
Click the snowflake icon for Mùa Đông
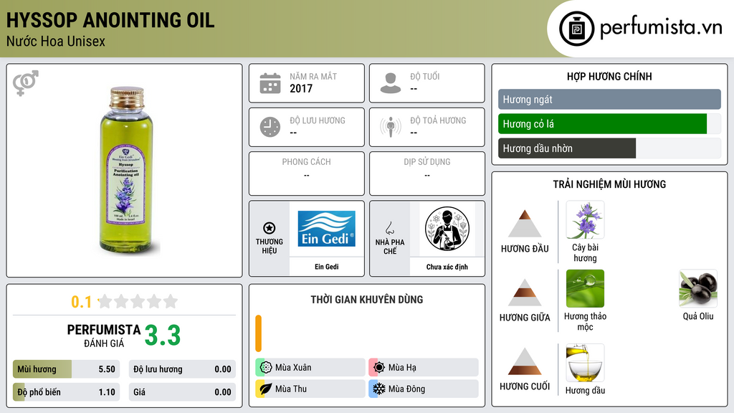pos(378,389)
